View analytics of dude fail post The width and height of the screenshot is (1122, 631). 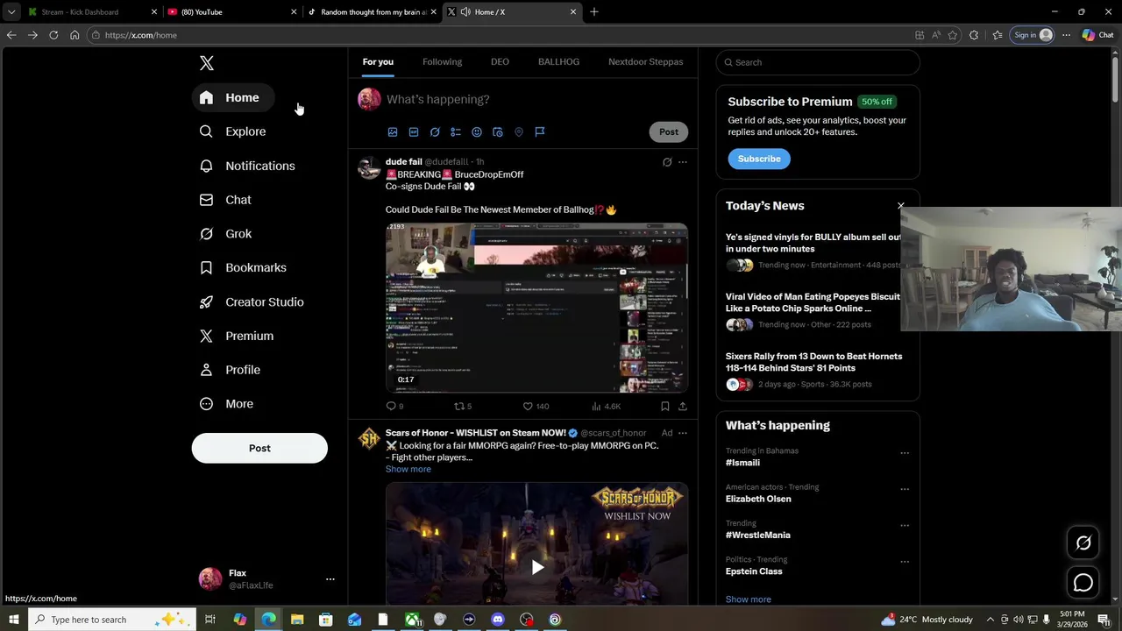[606, 406]
